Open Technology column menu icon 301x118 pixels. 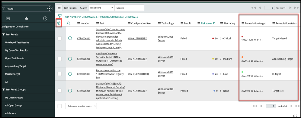(x=159, y=23)
